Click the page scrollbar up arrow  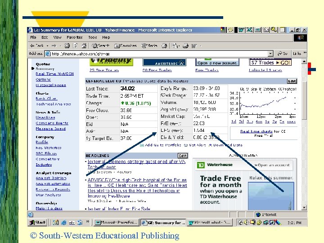(x=304, y=61)
